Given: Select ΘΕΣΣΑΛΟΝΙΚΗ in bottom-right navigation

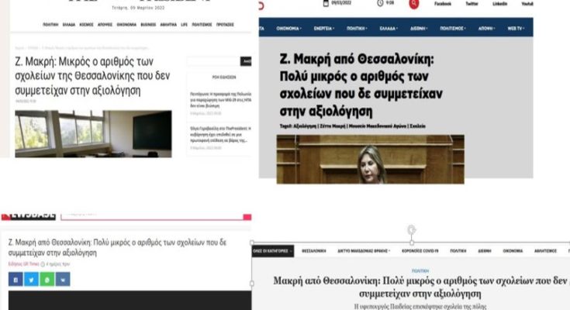Looking at the screenshot, I should 314,251.
